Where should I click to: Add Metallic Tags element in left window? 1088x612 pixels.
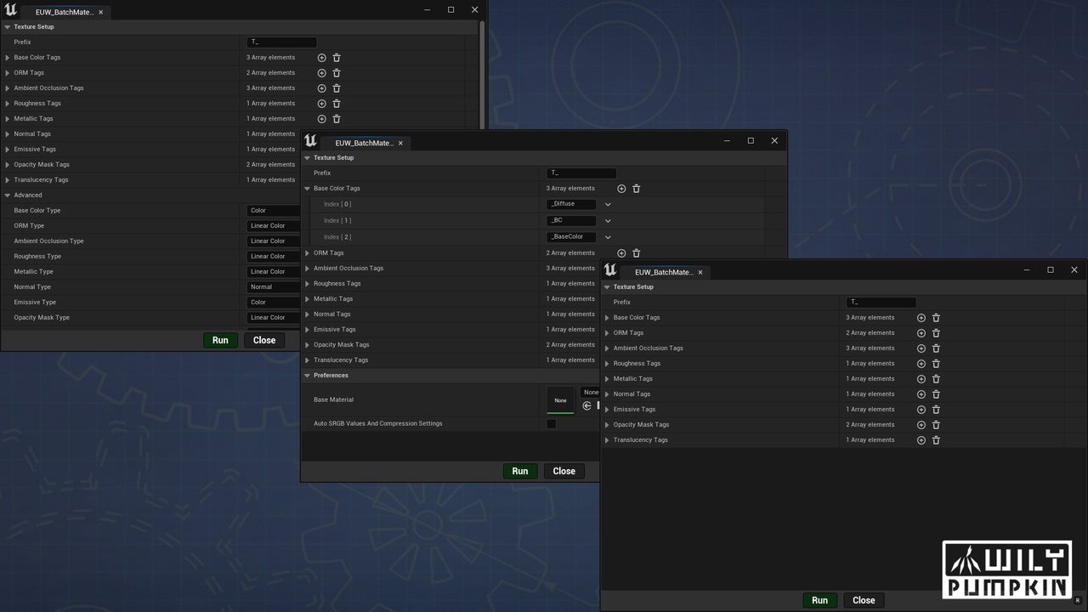[321, 119]
